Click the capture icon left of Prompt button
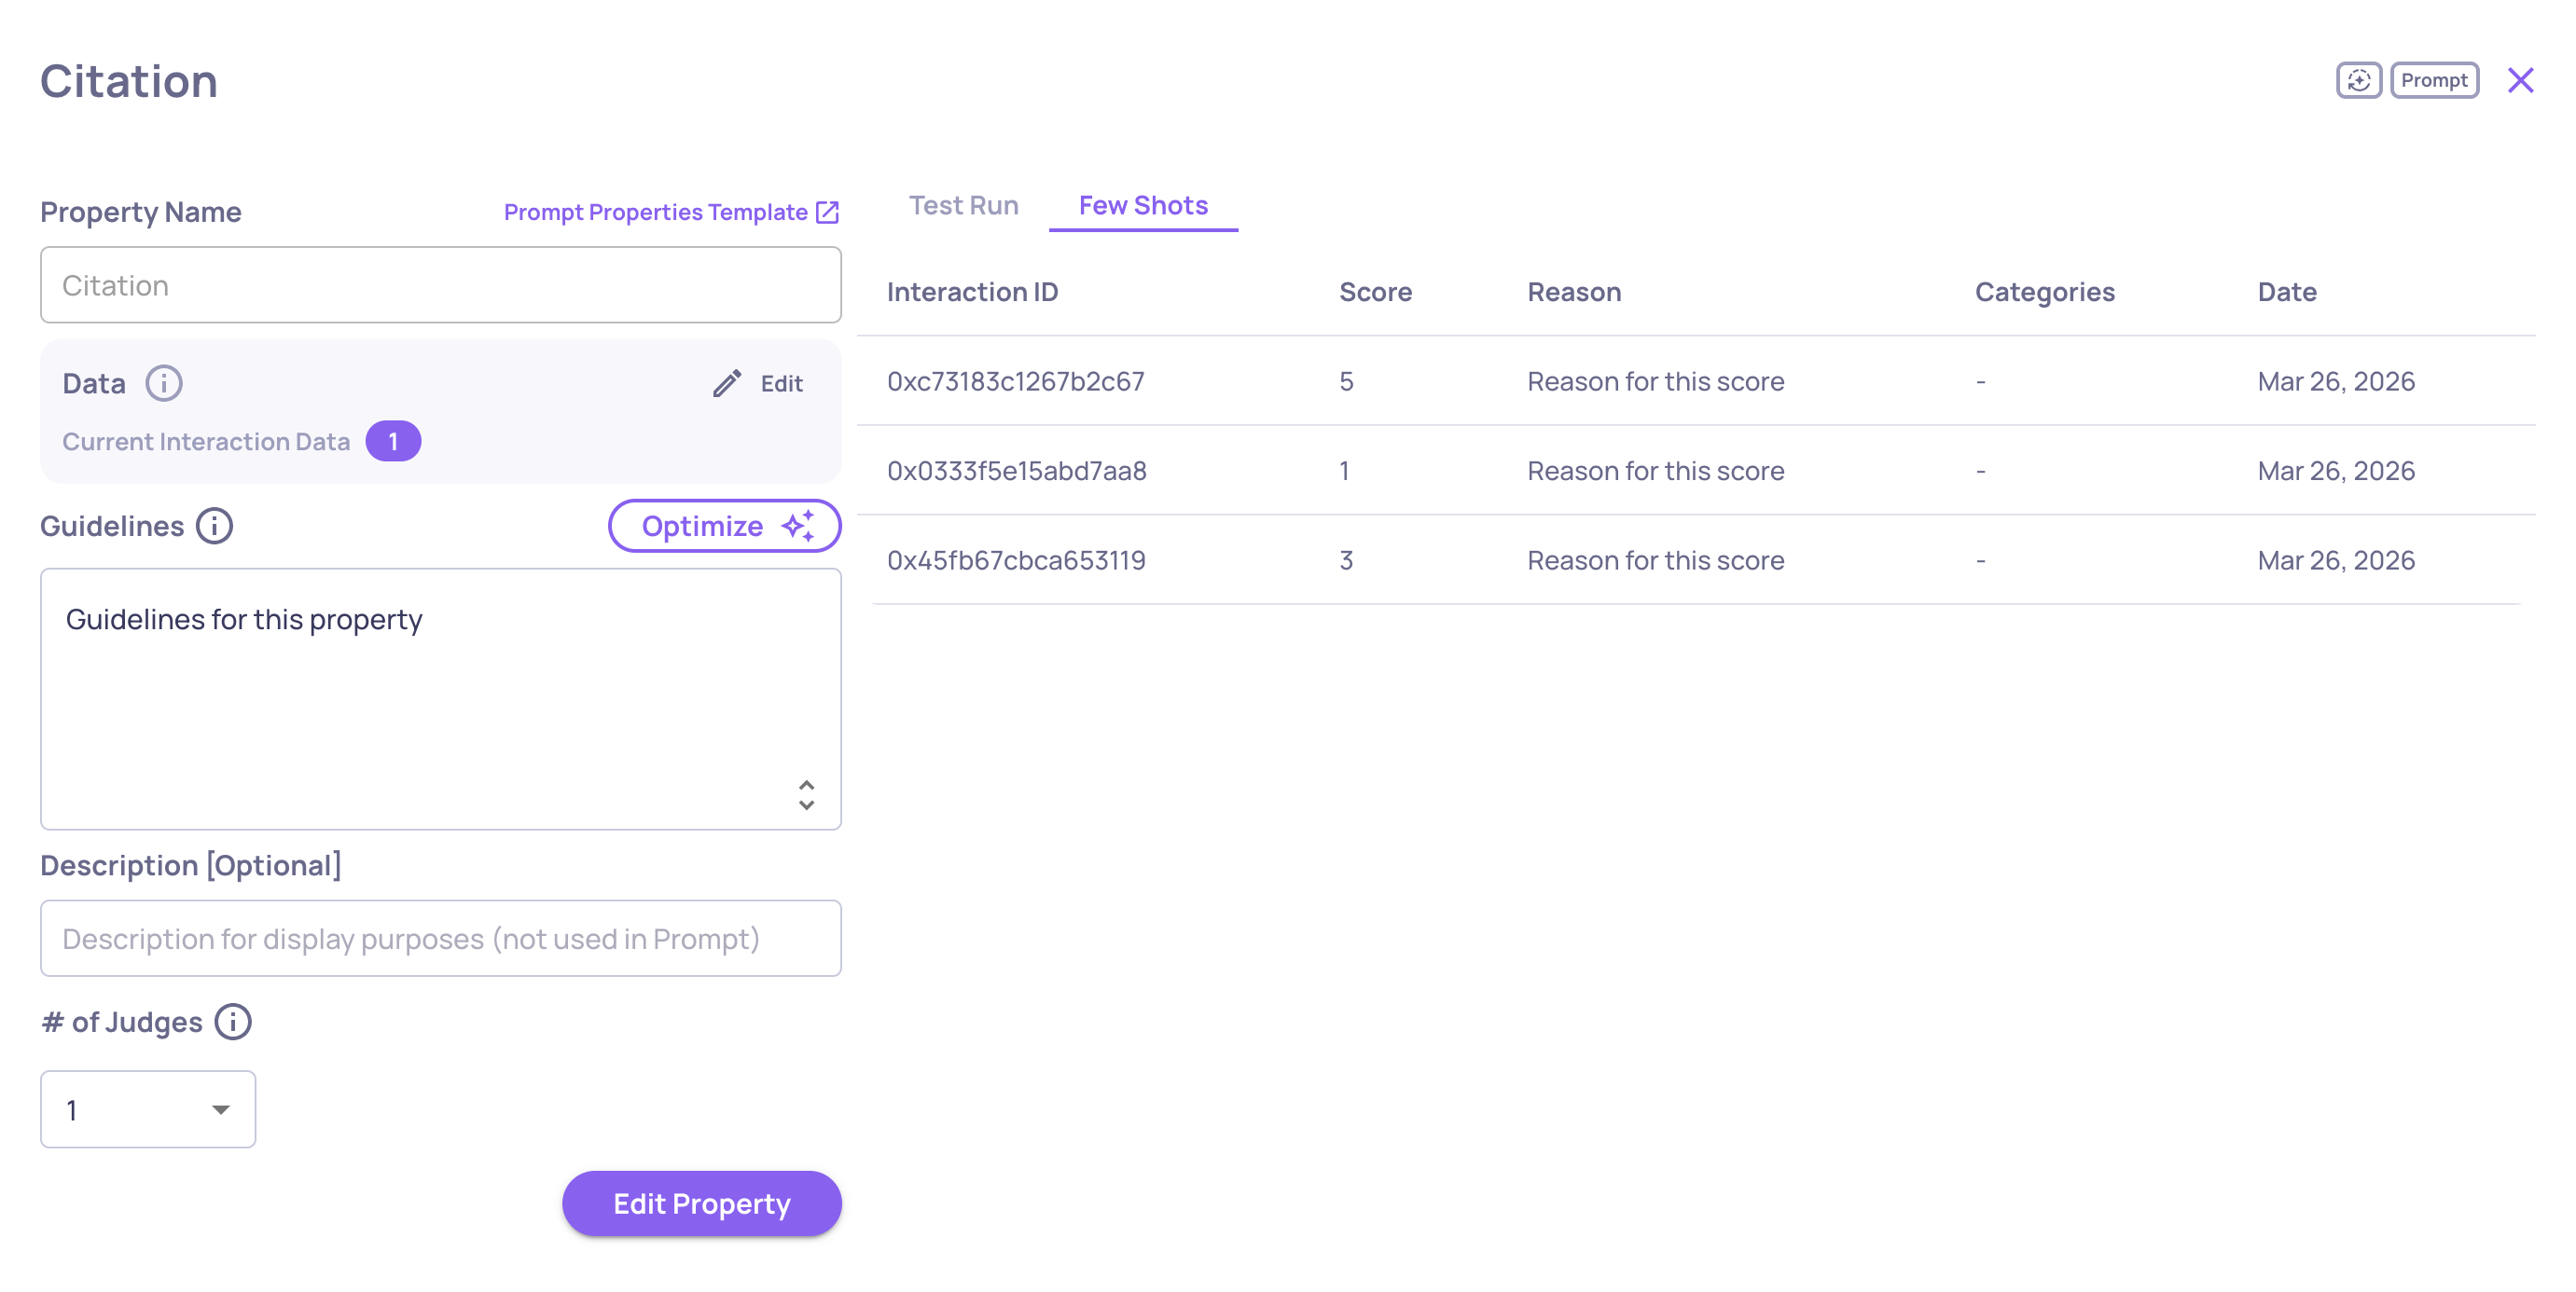Viewport: 2576px width, 1292px height. click(2358, 80)
